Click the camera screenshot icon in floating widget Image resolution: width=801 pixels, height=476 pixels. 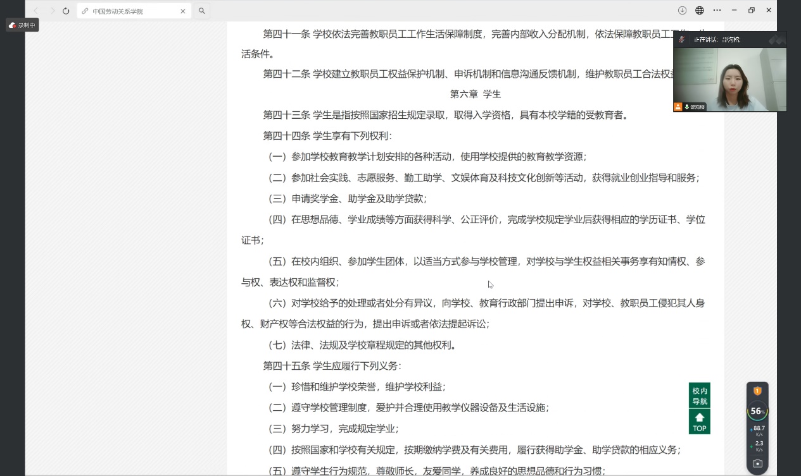(757, 463)
